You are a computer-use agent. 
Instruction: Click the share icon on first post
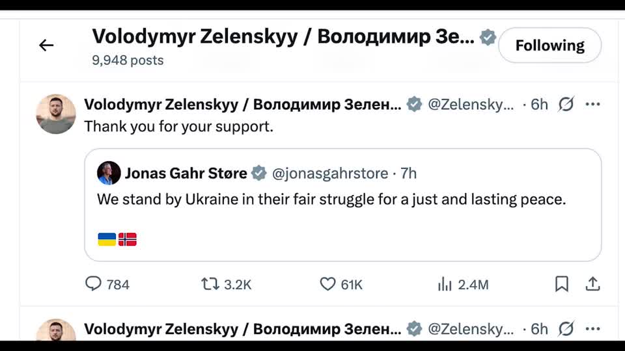(x=592, y=284)
